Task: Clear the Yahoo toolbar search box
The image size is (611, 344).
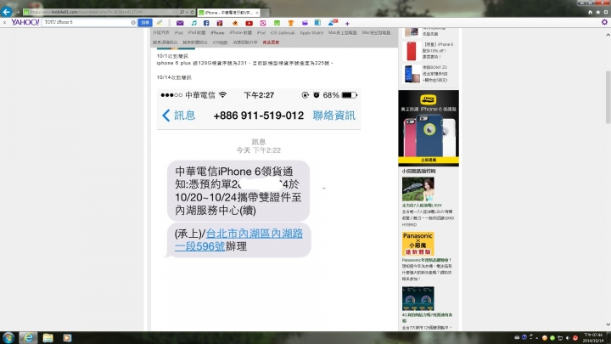Action: tap(133, 23)
